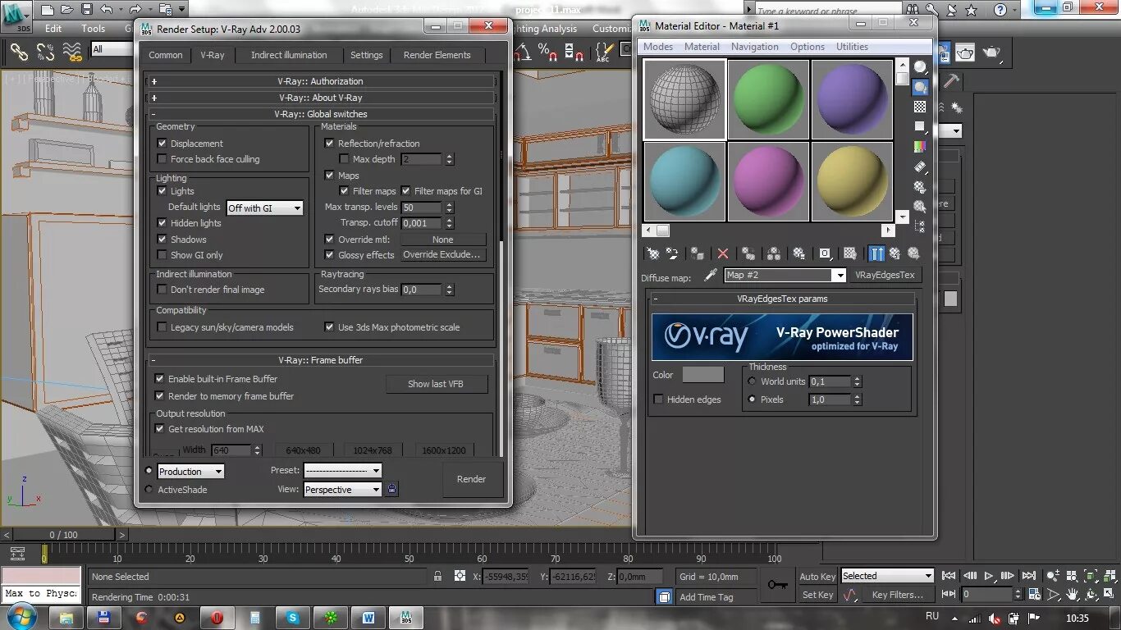Click the Go to Parent icon
The image size is (1121, 630).
point(895,253)
